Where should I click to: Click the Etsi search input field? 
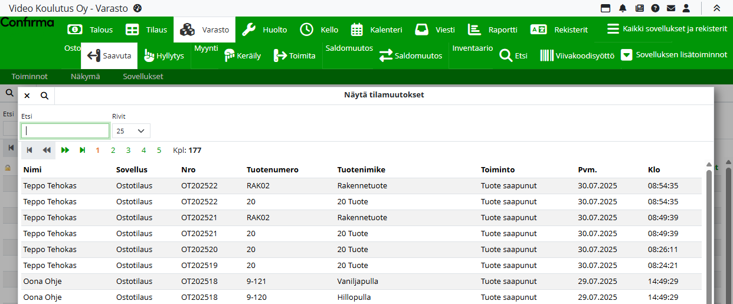click(x=65, y=130)
